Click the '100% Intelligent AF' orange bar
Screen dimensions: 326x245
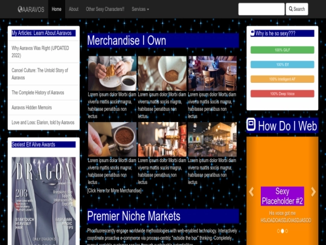pos(283,79)
